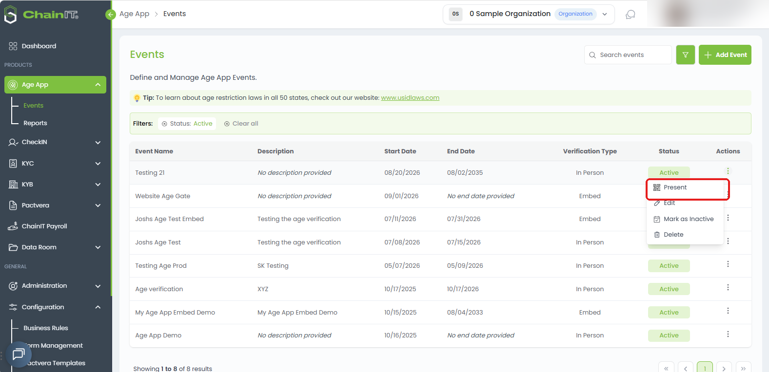The width and height of the screenshot is (769, 372).
Task: Open actions menu for Age App Demo
Action: (728, 334)
